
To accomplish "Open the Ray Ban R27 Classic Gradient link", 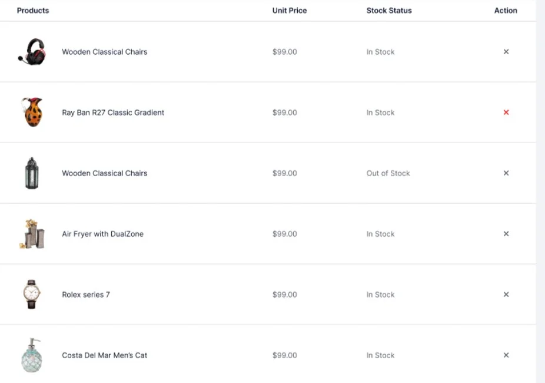I will [x=113, y=113].
